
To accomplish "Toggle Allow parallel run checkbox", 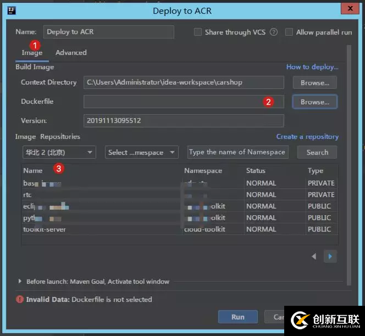I will [289, 32].
